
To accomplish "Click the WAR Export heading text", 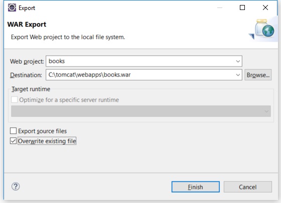I will tap(27, 24).
